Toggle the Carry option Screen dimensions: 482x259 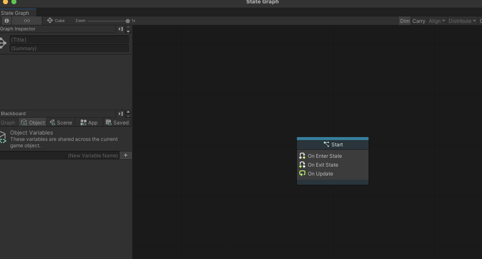[419, 21]
